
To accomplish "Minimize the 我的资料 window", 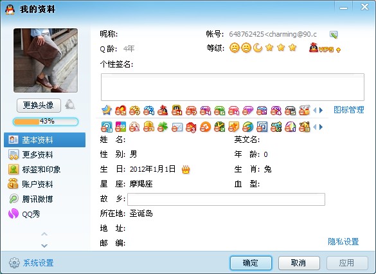I will point(343,8).
